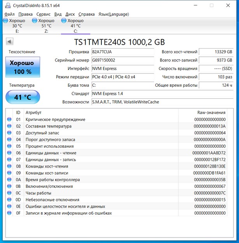Viewport: 239px width, 243px height.
Task: Click the 41 °C temperature button
Action: point(23,97)
